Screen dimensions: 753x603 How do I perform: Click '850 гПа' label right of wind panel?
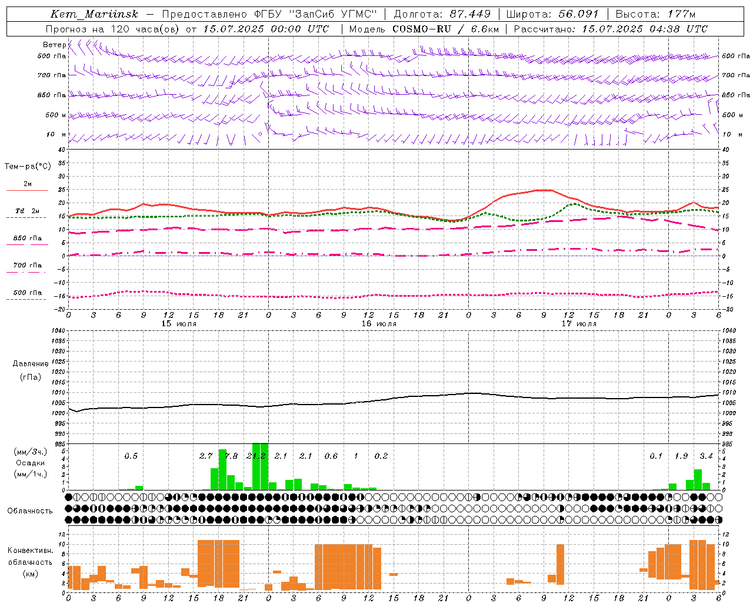[736, 95]
